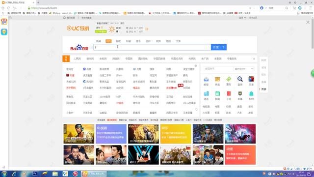Open the 火车票 link
The height and width of the screenshot is (177, 314).
tap(206, 113)
